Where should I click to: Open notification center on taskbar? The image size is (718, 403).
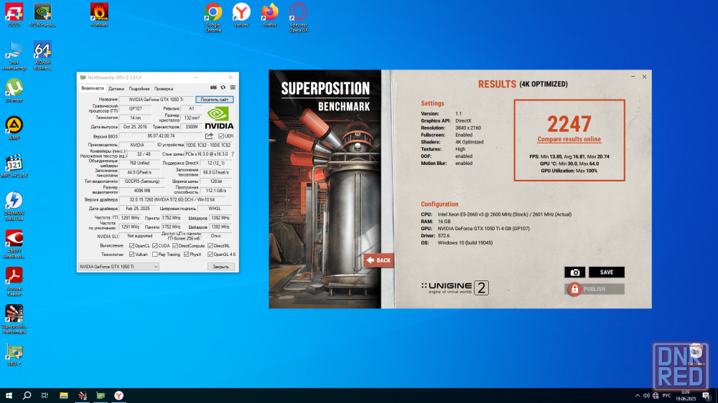point(706,396)
